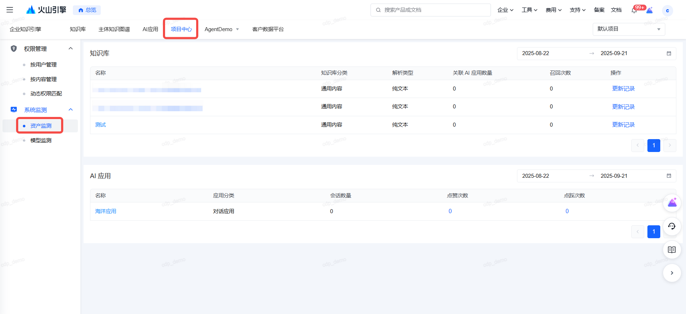Viewport: 686px width, 314px height.
Task: Switch to the AI应用 tab
Action: click(150, 29)
